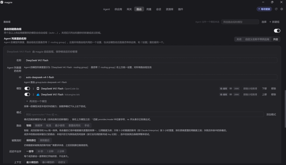
Task: Click the 低-最高 badge on Volcengine Ark row
Action: click(x=224, y=95)
